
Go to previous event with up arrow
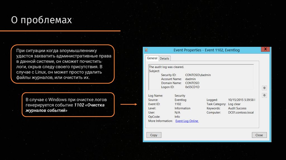pos(264,88)
